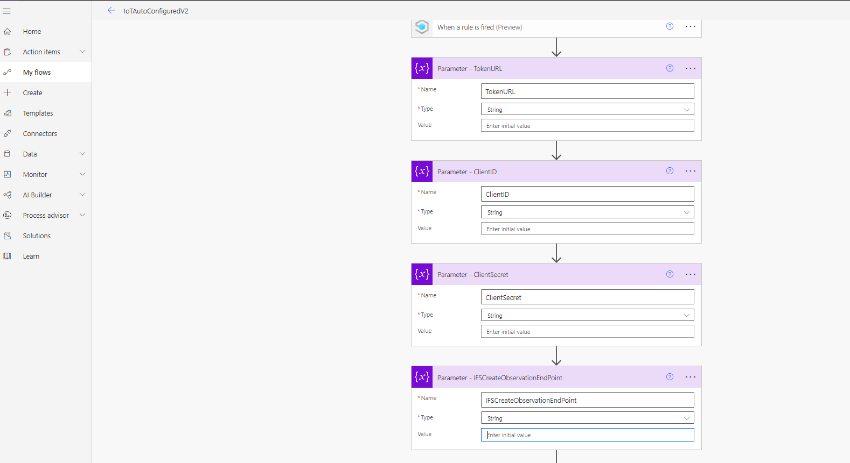The width and height of the screenshot is (850, 463).
Task: Expand the Action items menu
Action: pyautogui.click(x=82, y=52)
